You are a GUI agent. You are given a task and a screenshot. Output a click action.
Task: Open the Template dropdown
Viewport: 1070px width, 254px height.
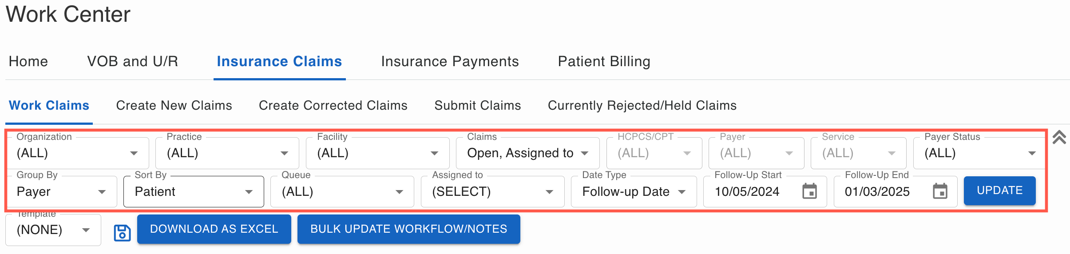coord(53,230)
